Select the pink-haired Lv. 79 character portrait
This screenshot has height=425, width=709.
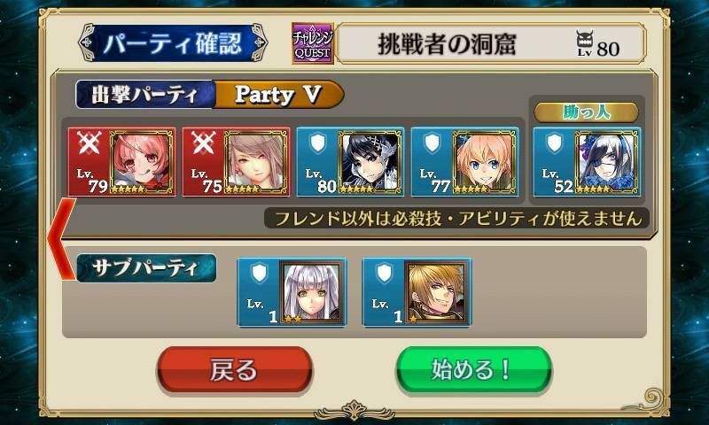141,162
